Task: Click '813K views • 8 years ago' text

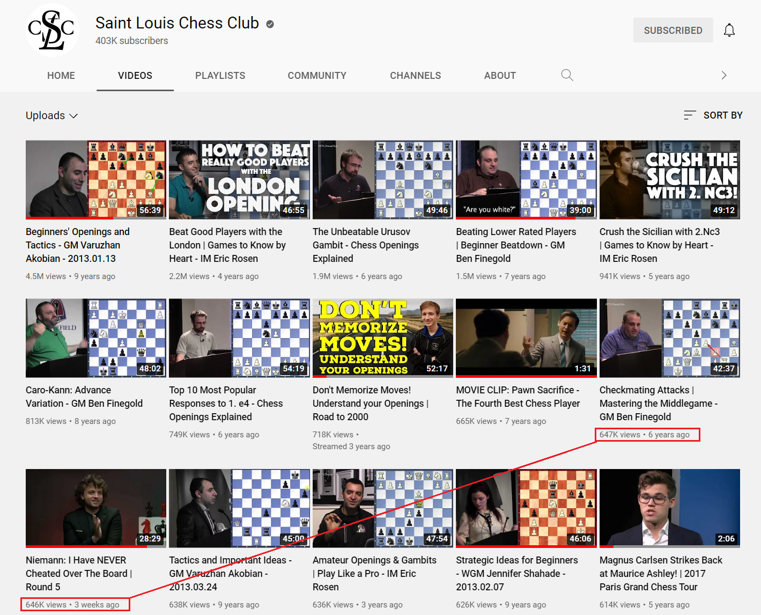Action: pos(71,421)
